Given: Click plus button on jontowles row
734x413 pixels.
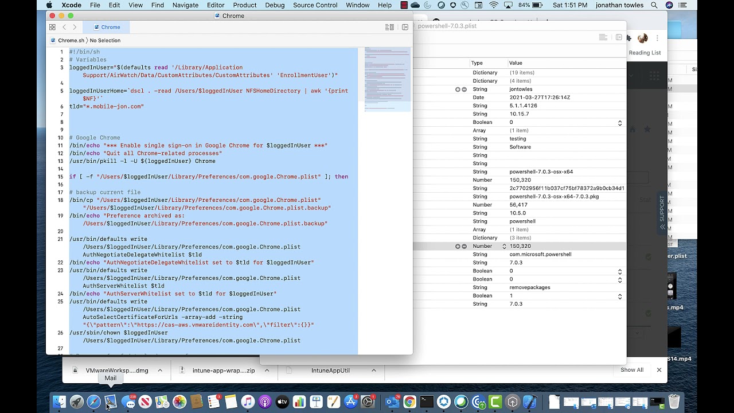Looking at the screenshot, I should (458, 89).
